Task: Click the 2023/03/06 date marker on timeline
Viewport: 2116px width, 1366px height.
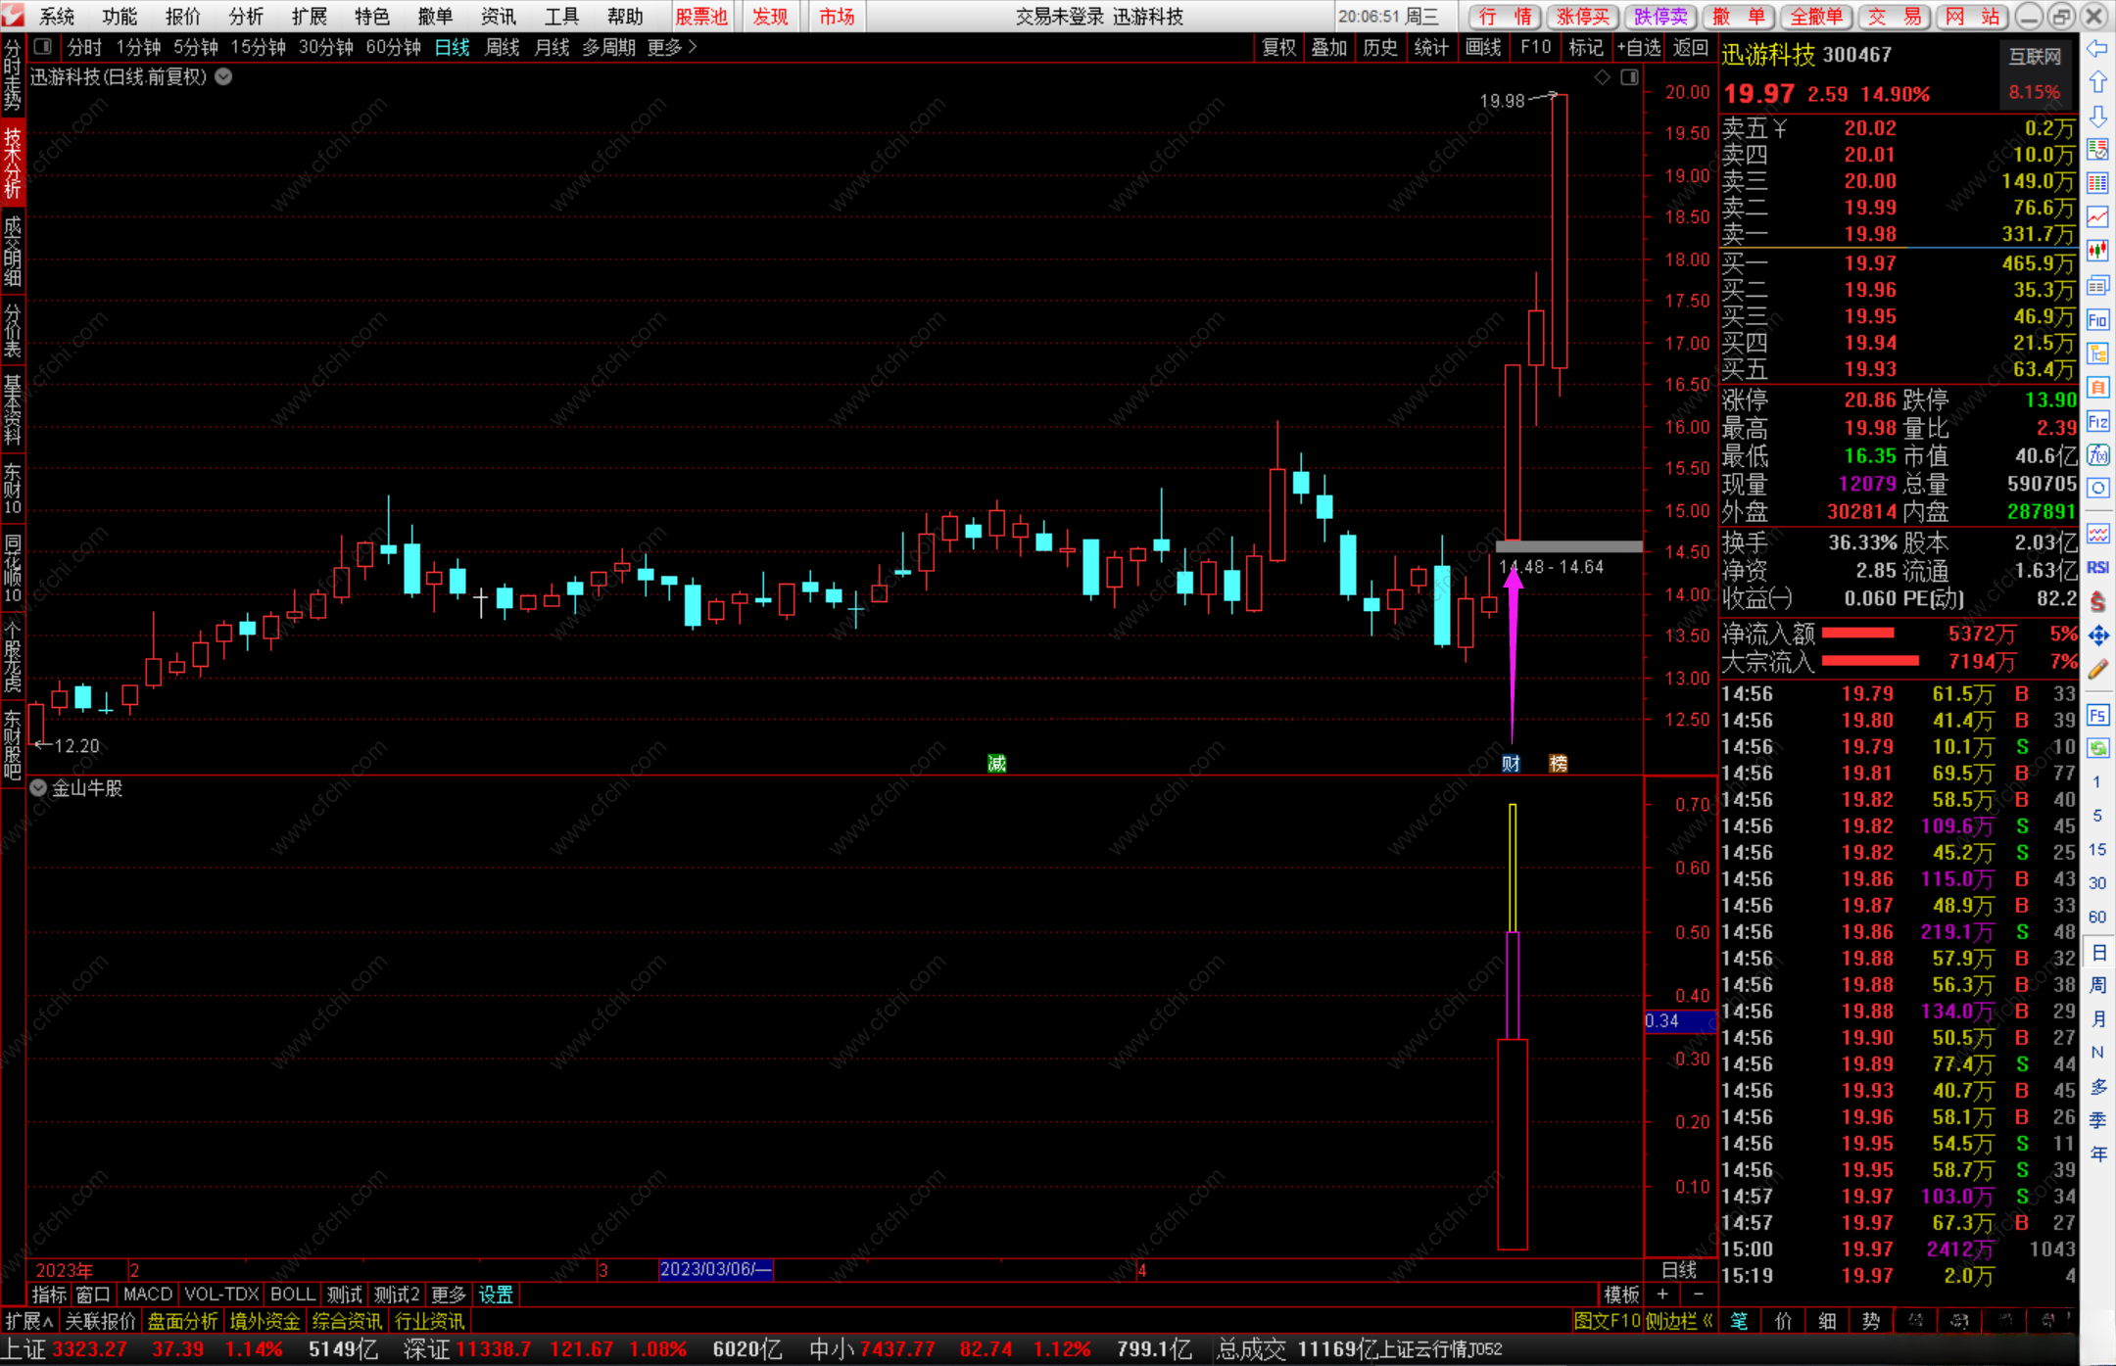Action: 715,1269
